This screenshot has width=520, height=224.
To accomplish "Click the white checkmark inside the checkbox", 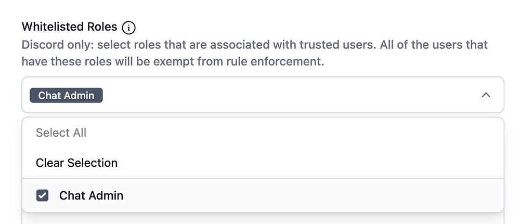I will [x=42, y=195].
